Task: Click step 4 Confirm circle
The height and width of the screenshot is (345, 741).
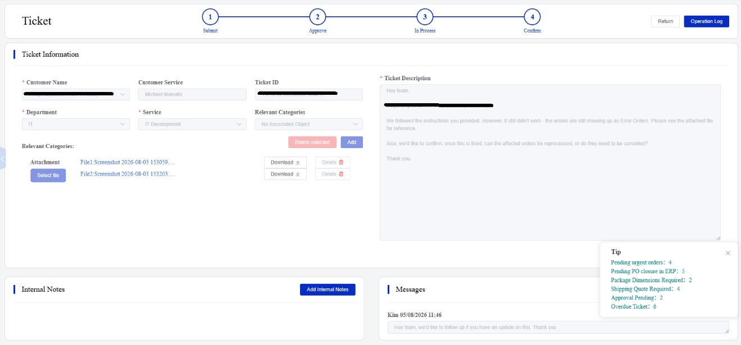Action: click(x=532, y=17)
